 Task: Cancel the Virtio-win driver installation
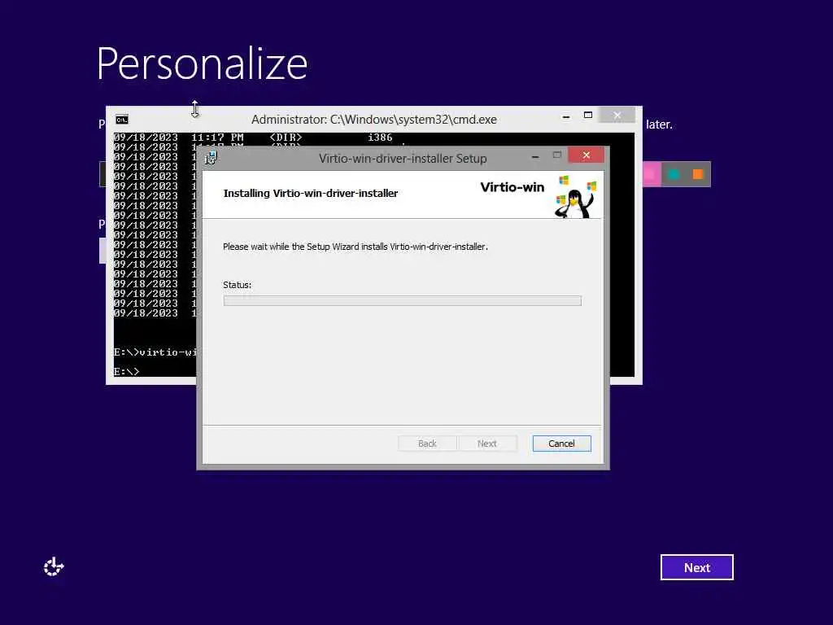[x=561, y=444]
